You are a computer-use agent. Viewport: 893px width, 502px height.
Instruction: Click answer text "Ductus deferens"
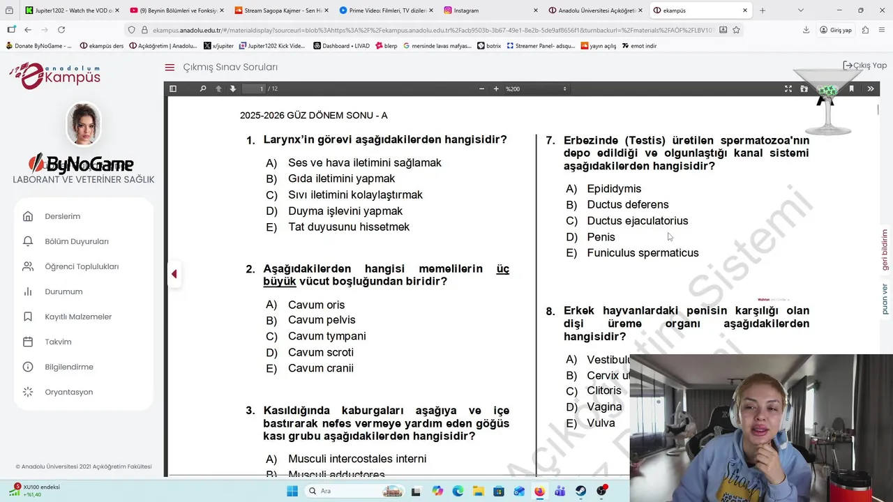[x=628, y=204]
